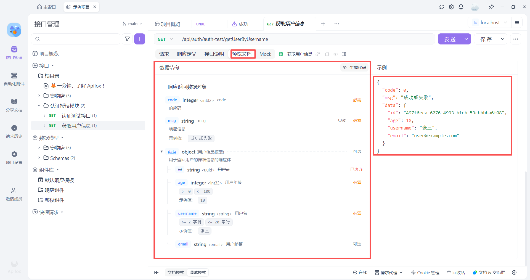This screenshot has width=530, height=280.
Task: Switch to the Mock tab
Action: tap(265, 54)
